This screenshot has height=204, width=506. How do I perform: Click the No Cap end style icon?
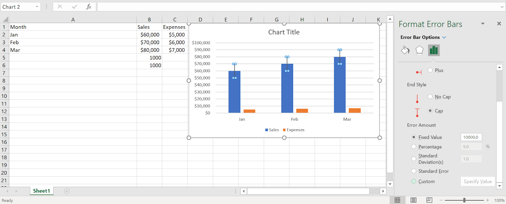click(x=417, y=99)
